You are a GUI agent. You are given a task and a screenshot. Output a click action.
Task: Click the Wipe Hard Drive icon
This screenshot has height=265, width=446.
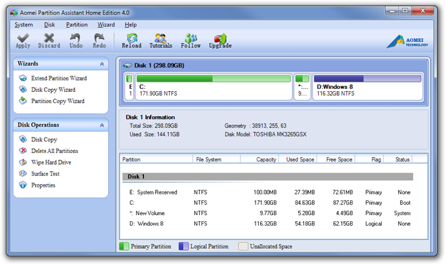[23, 162]
